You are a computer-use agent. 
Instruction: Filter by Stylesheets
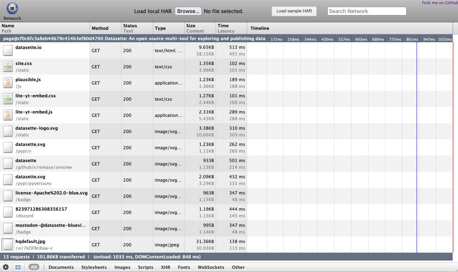[94, 267]
